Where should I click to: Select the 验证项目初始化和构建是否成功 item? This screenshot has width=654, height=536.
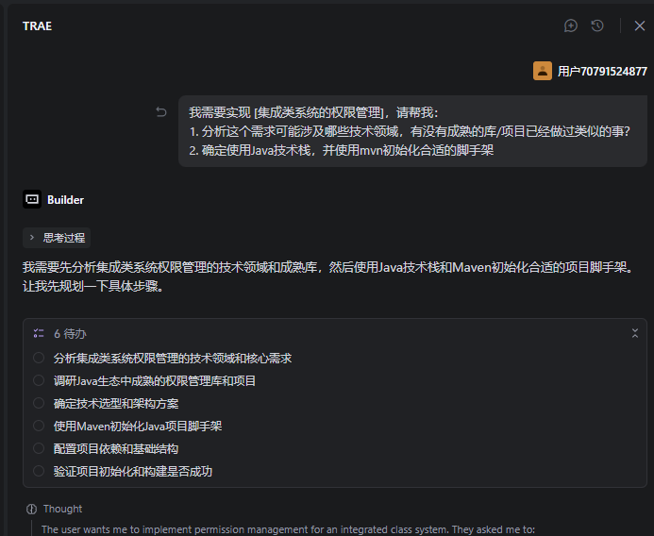click(133, 472)
